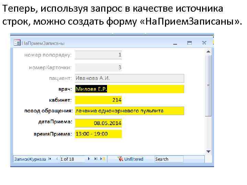Click the record number box '1 of 18'
Viewport: 247px width, 185px height.
(x=72, y=159)
